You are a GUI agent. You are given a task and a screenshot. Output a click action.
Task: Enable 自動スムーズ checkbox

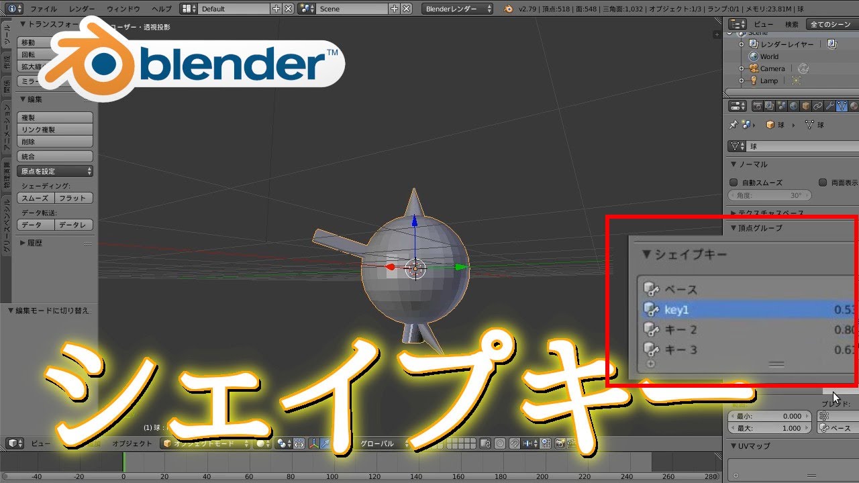(734, 182)
